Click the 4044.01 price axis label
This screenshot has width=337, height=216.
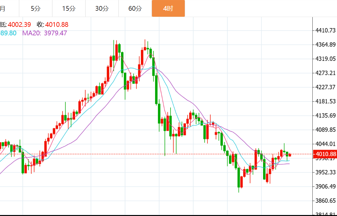click(x=325, y=144)
